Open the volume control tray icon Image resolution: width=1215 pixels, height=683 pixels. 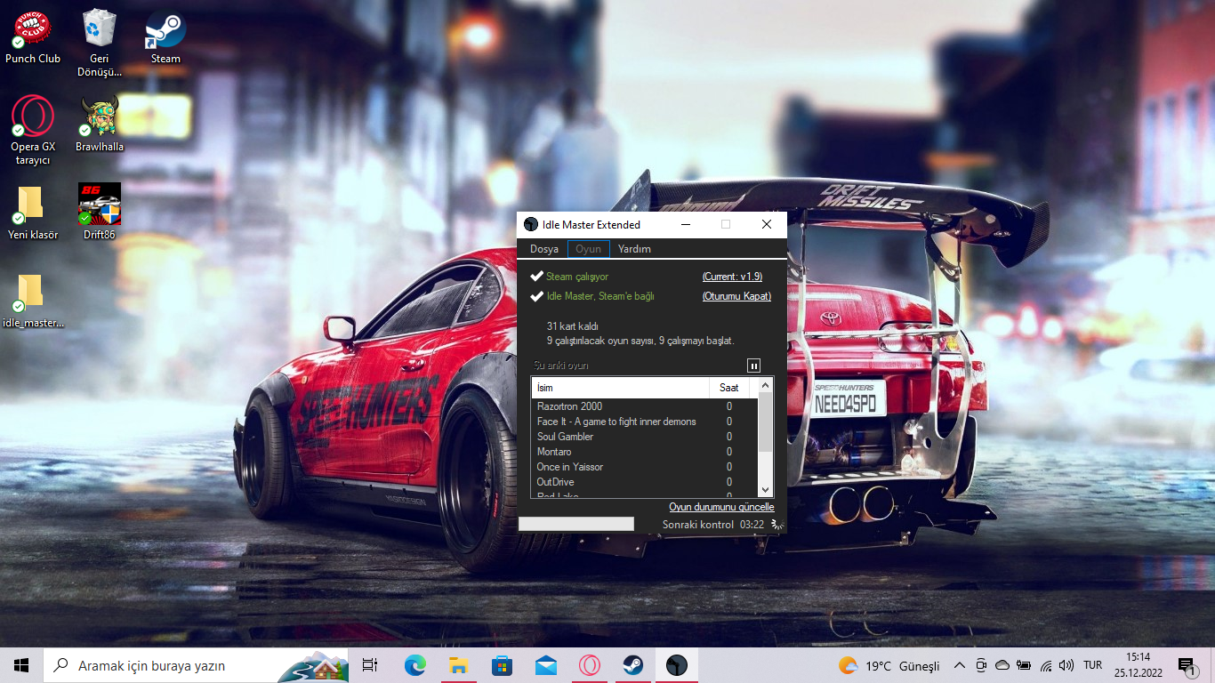point(1066,665)
